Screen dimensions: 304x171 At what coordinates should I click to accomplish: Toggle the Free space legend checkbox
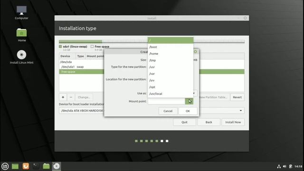click(x=92, y=47)
